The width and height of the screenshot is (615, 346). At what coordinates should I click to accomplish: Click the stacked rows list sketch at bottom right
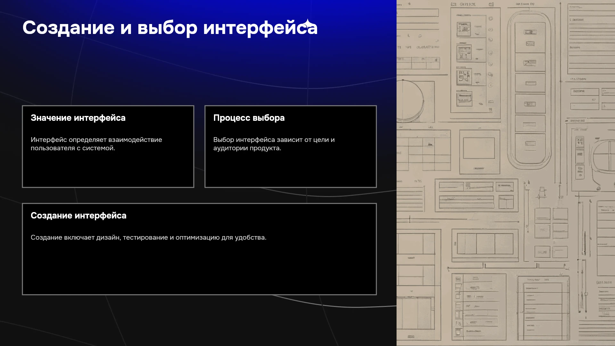tap(544, 308)
